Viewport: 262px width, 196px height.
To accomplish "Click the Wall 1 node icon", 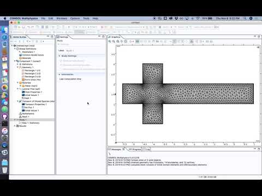I will [23, 98].
